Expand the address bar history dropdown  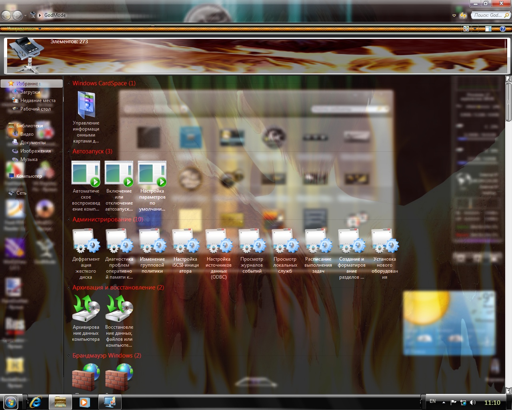point(454,16)
